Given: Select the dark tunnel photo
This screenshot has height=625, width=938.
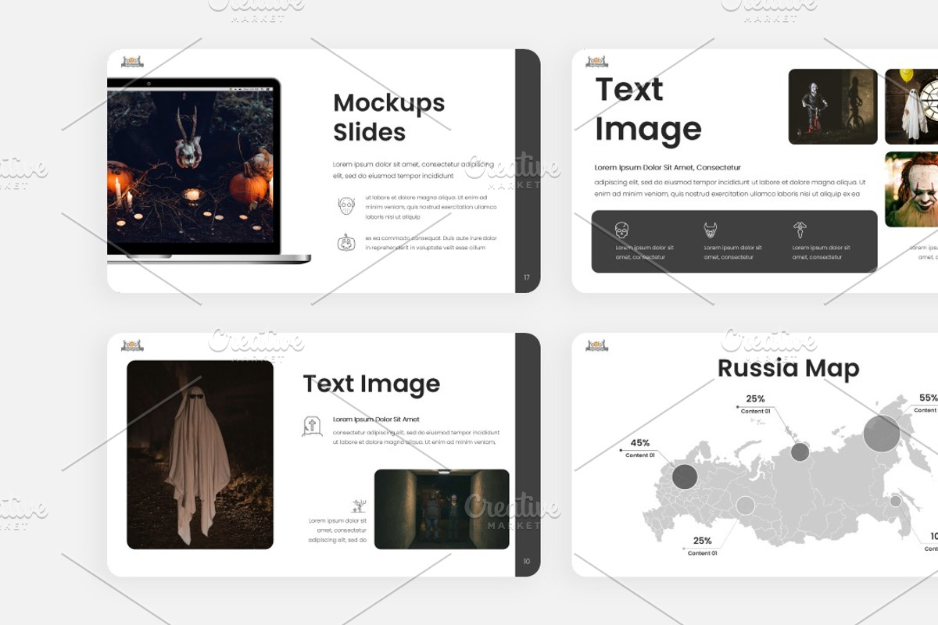Looking at the screenshot, I should click(x=442, y=509).
